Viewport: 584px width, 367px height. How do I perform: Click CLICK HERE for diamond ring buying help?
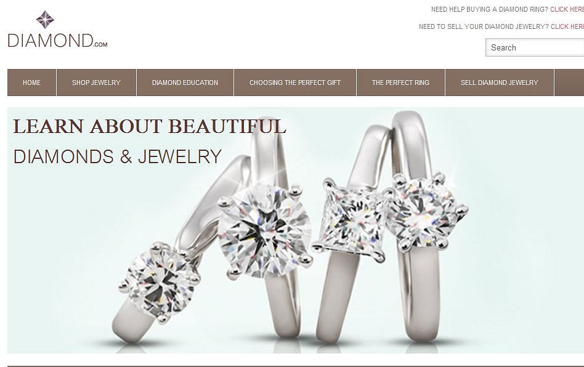pyautogui.click(x=567, y=9)
